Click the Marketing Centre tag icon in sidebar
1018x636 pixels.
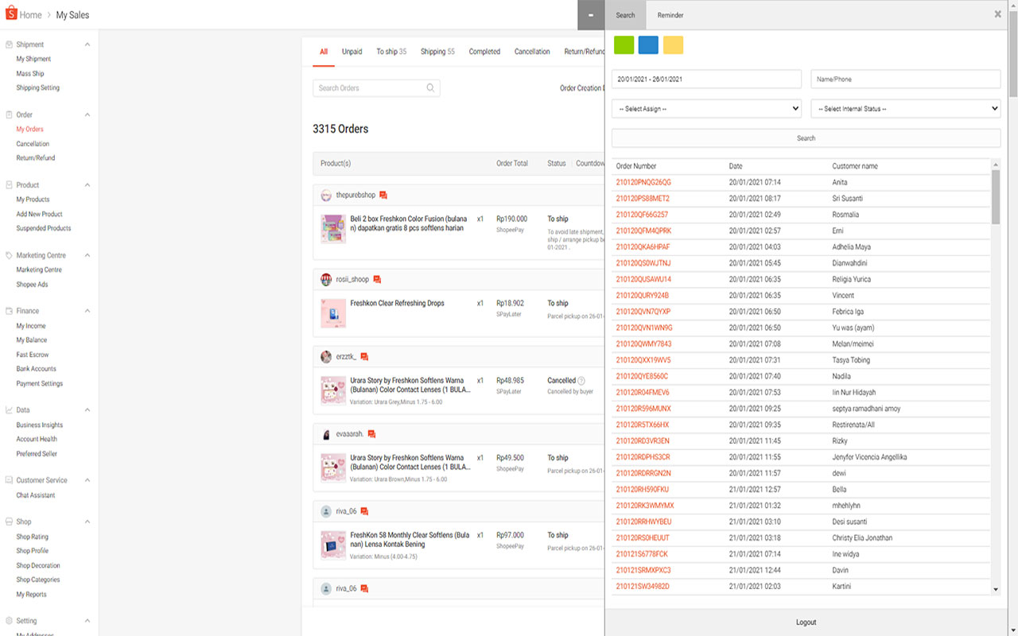pyautogui.click(x=10, y=254)
